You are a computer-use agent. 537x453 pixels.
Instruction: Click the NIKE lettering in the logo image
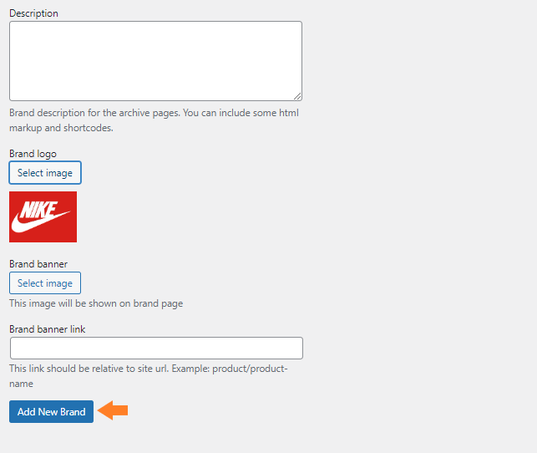point(38,210)
